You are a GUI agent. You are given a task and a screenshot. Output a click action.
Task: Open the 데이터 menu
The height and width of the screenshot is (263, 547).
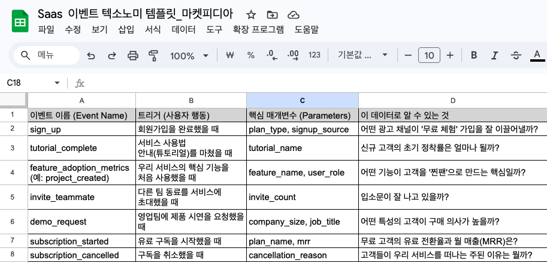point(183,29)
